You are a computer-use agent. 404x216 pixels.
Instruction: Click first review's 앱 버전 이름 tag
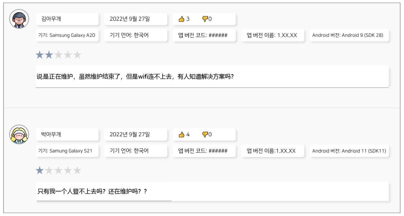tap(272, 35)
